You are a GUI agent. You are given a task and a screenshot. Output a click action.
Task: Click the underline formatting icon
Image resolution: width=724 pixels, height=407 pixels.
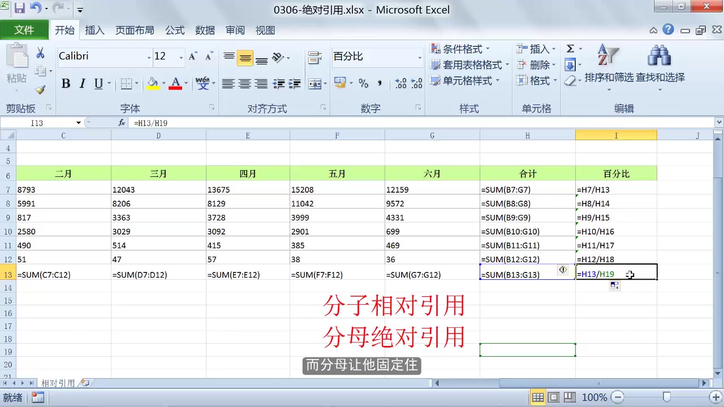pyautogui.click(x=96, y=83)
